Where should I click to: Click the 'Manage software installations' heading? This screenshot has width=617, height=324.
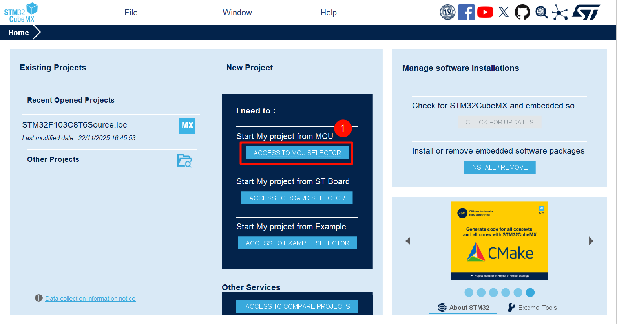point(461,68)
